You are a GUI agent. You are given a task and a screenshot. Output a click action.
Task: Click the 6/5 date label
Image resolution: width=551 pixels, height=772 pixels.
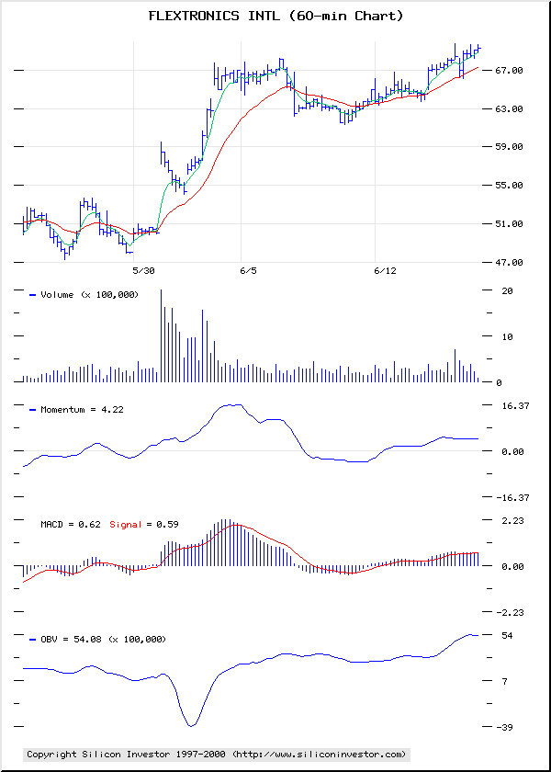pos(249,271)
